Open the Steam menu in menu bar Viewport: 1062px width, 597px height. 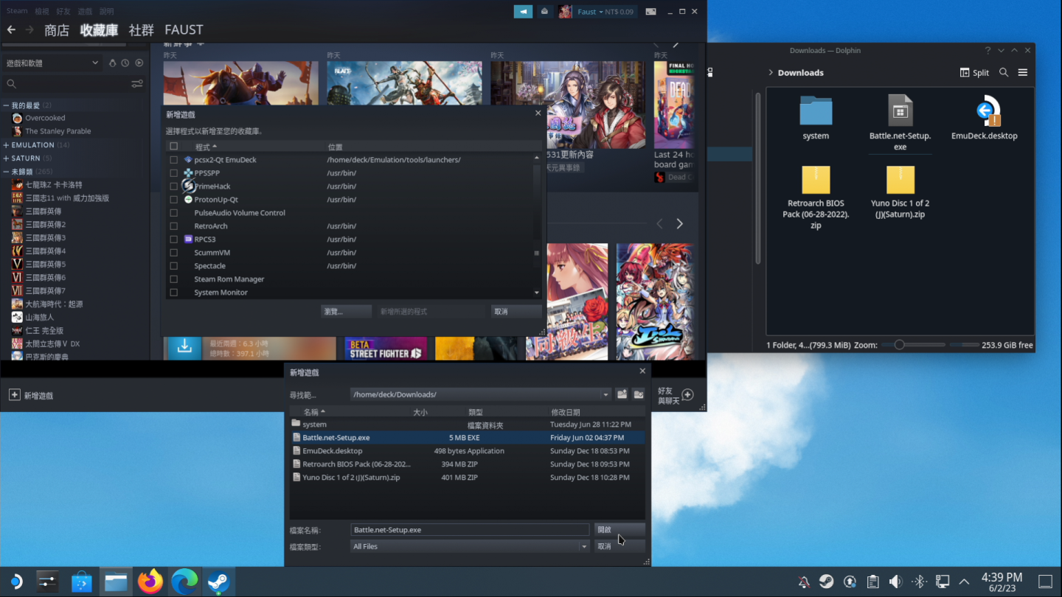click(17, 11)
